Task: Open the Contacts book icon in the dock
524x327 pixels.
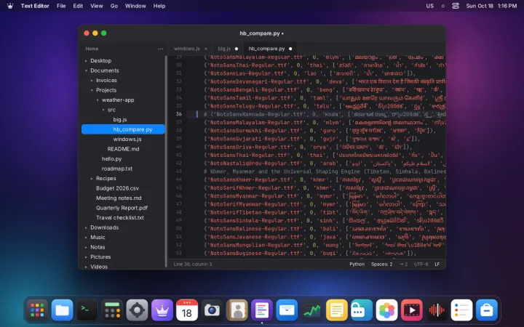Action: (237, 310)
